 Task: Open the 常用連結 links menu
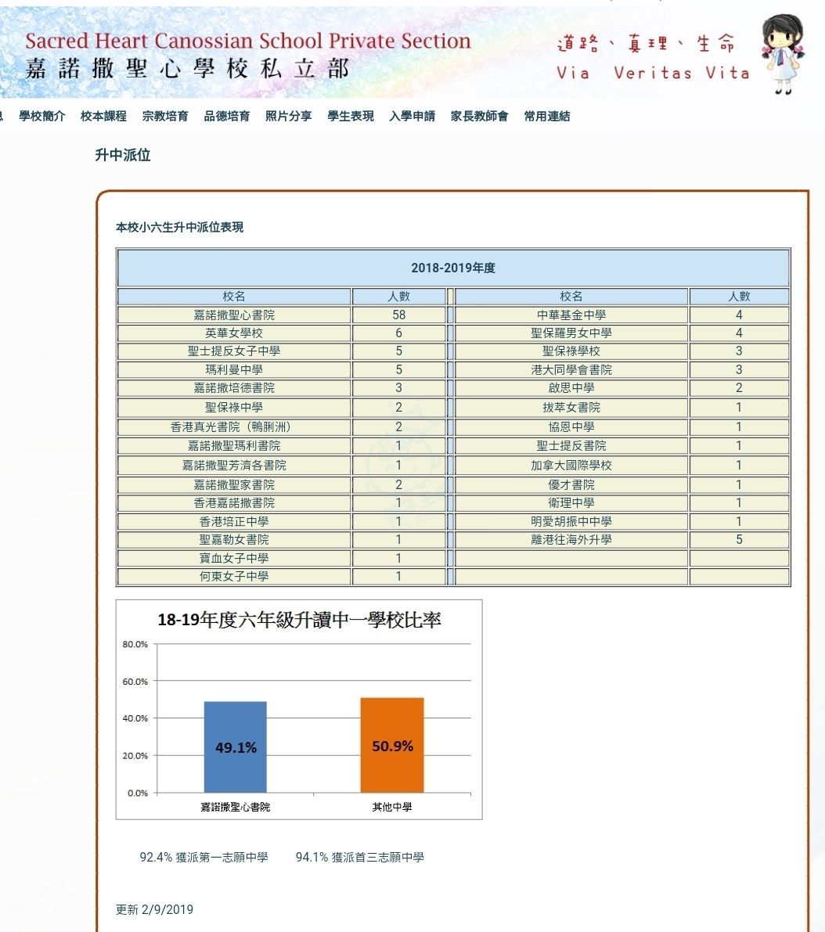tap(547, 116)
